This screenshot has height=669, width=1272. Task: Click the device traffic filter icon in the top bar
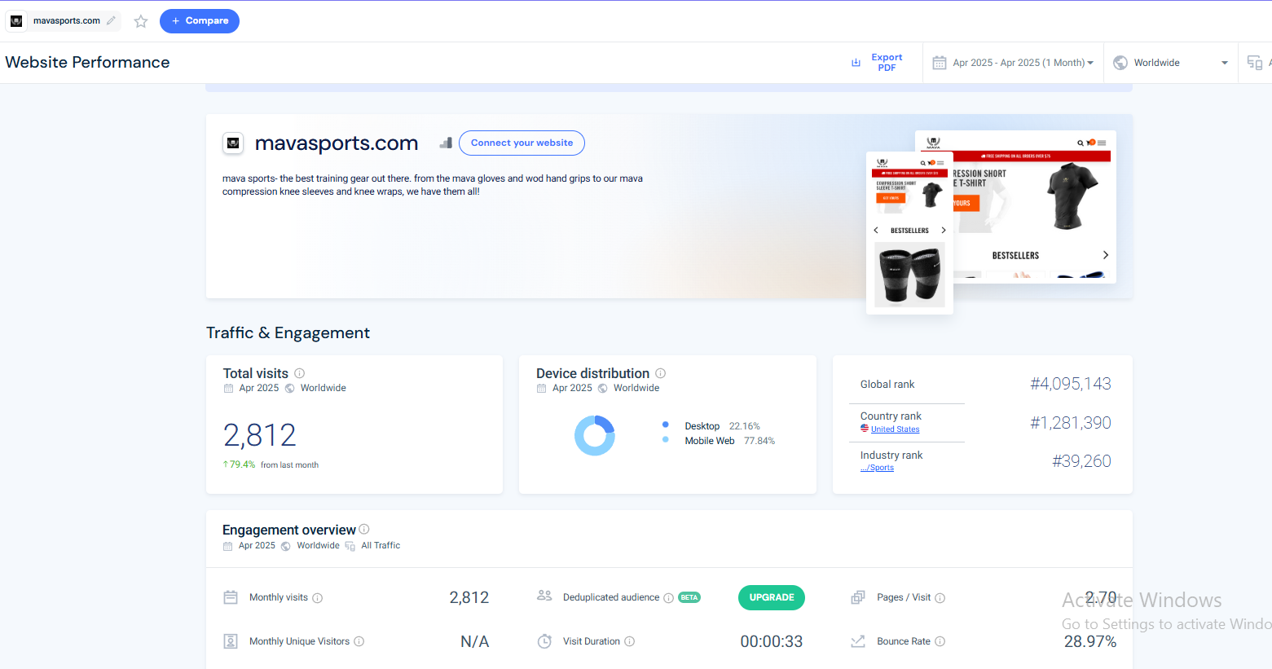point(1255,63)
